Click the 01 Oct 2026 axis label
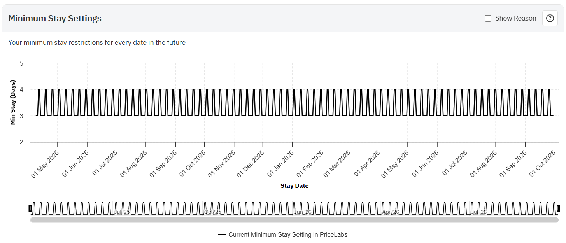Viewport: 566px width, 243px height. (542, 164)
